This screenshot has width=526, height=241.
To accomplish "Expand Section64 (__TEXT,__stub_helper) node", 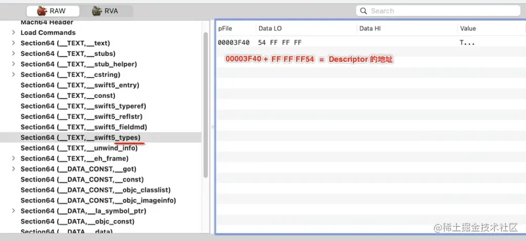I will coord(14,64).
